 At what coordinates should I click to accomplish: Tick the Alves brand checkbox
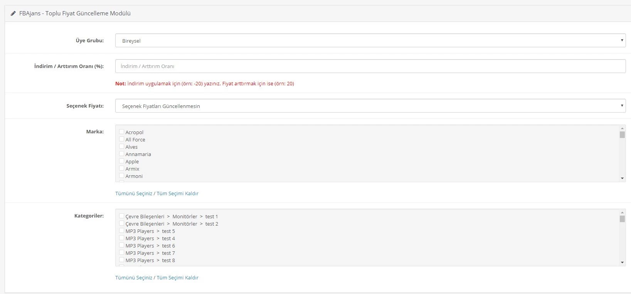(x=121, y=146)
